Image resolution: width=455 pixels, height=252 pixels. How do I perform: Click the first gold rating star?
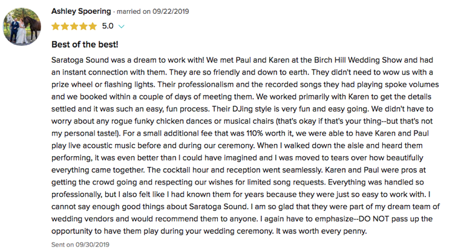pyautogui.click(x=56, y=27)
